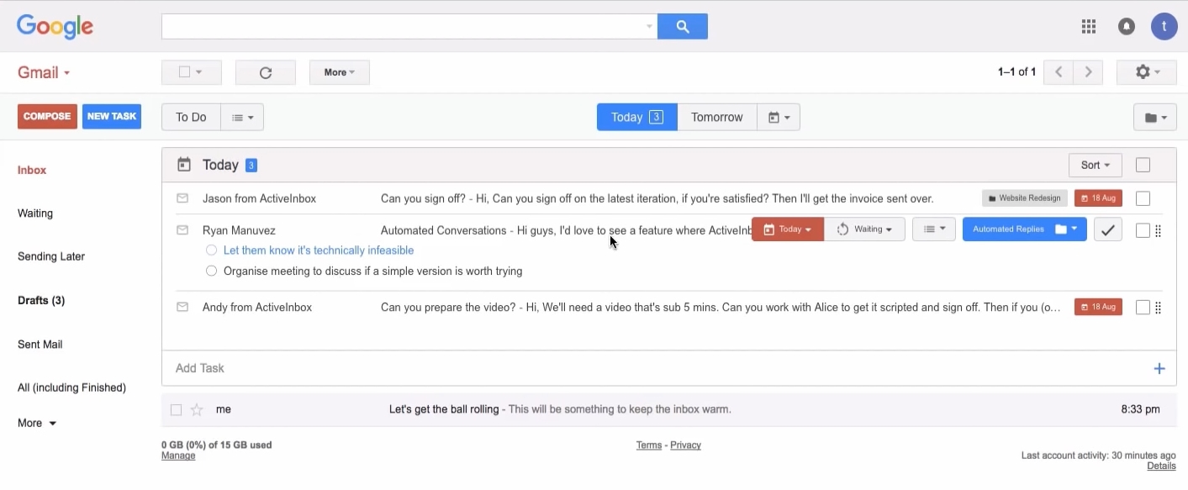Check the checkbox on Andy's email row
Viewport: 1188px width, 490px height.
(x=1143, y=307)
